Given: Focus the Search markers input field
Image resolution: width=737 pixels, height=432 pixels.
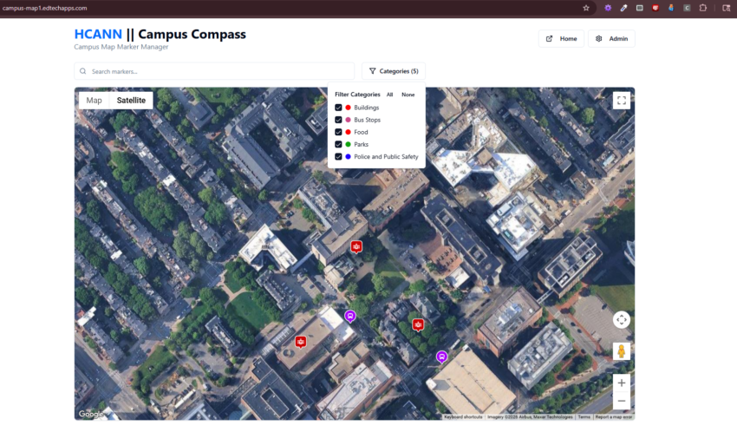Looking at the screenshot, I should click(214, 71).
